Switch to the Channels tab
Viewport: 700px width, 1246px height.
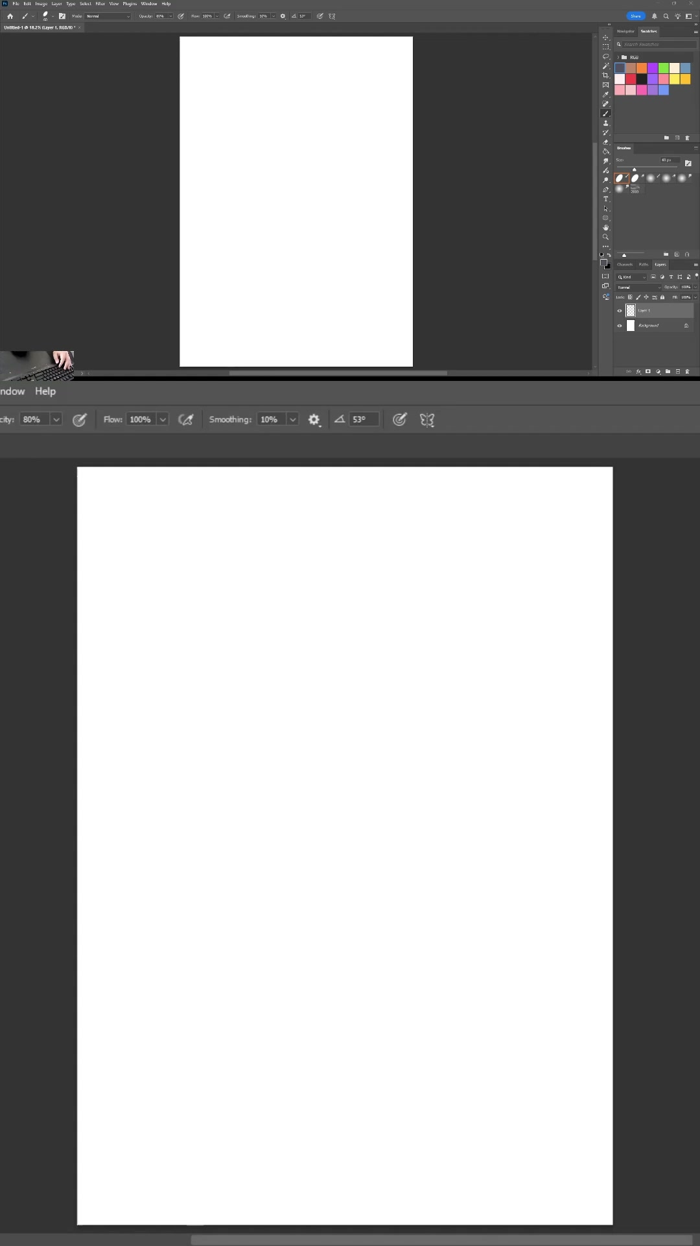coord(625,264)
